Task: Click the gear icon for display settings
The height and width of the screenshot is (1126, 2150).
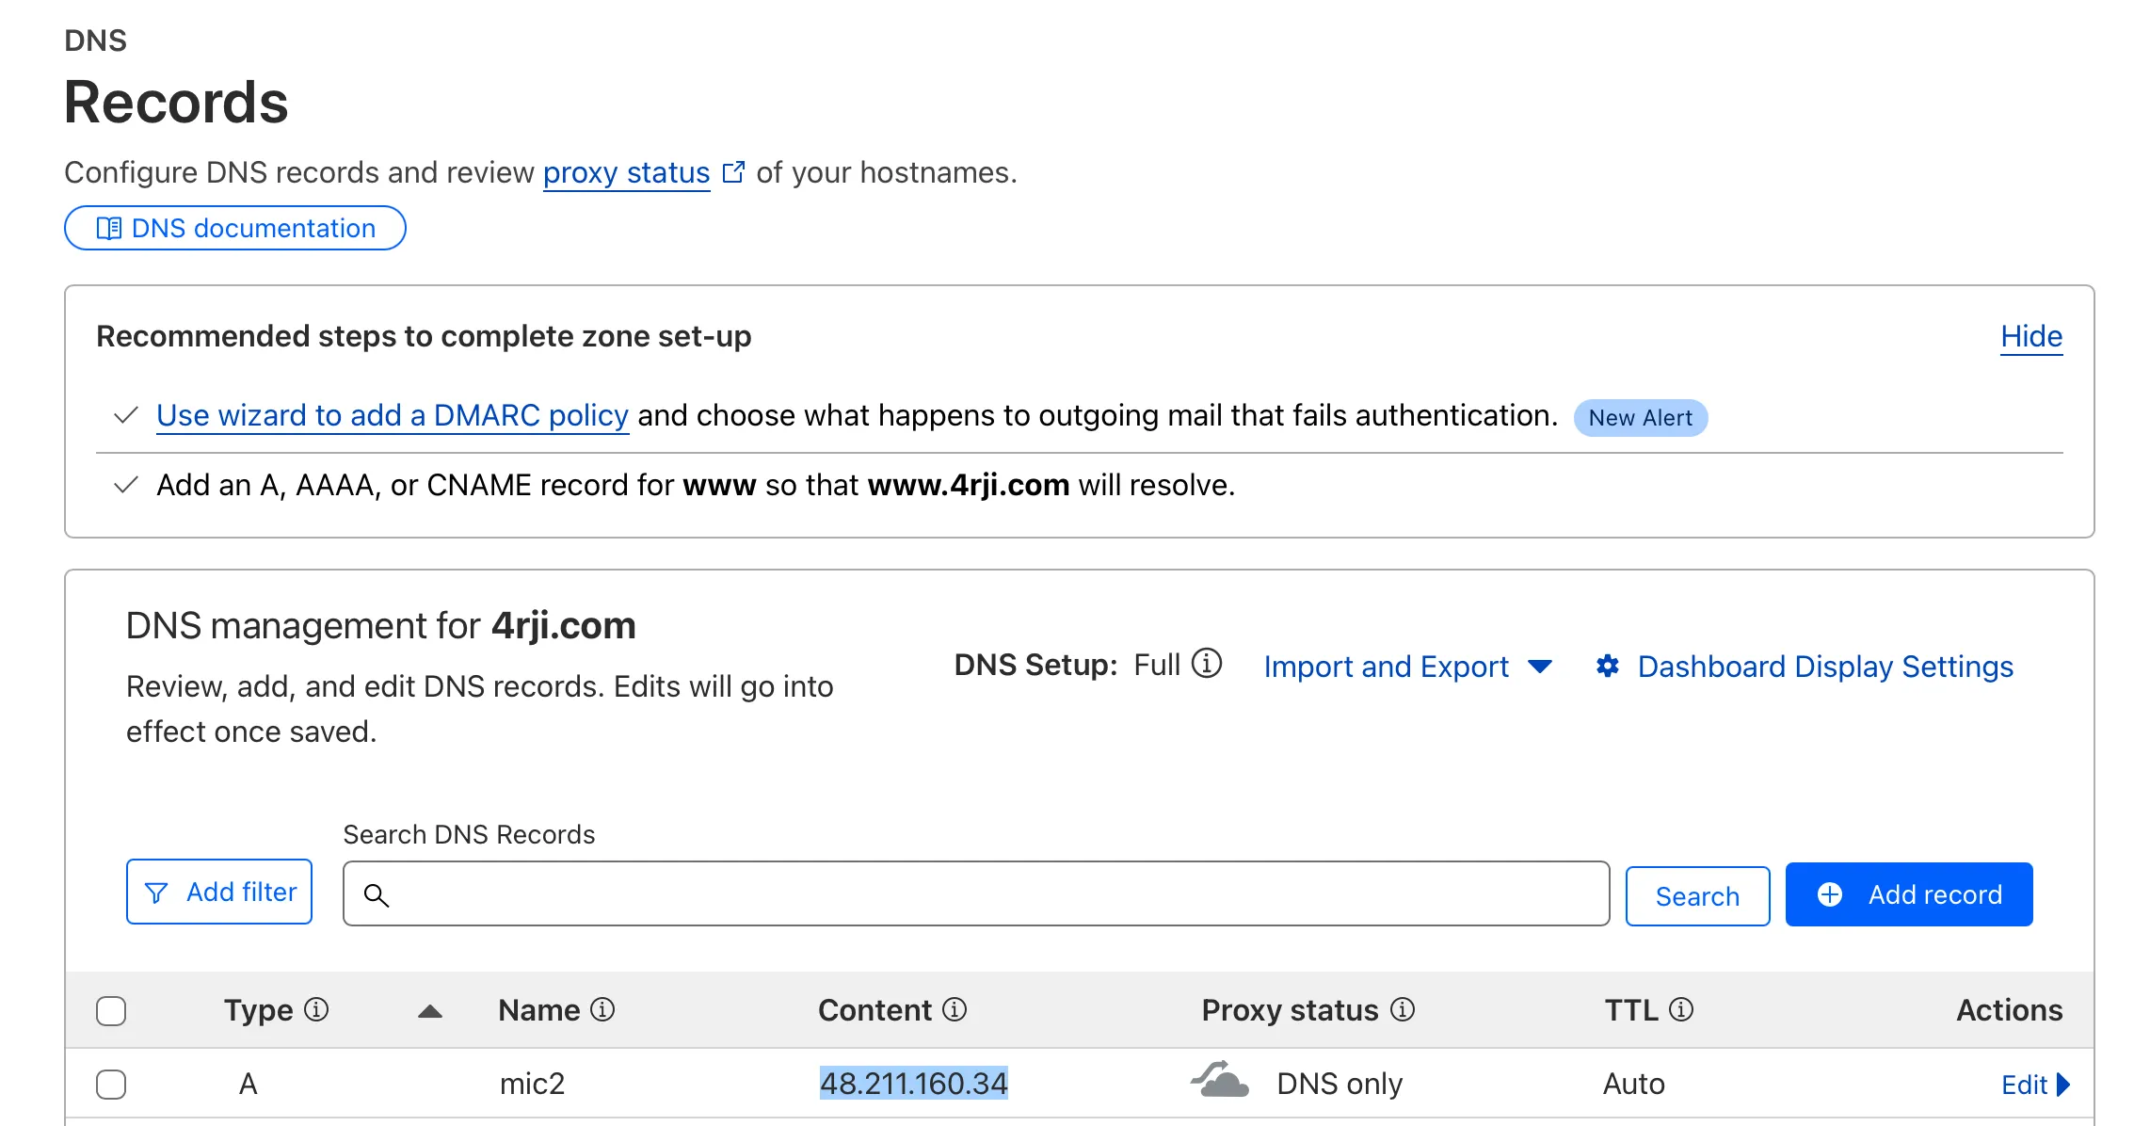Action: pos(1608,667)
